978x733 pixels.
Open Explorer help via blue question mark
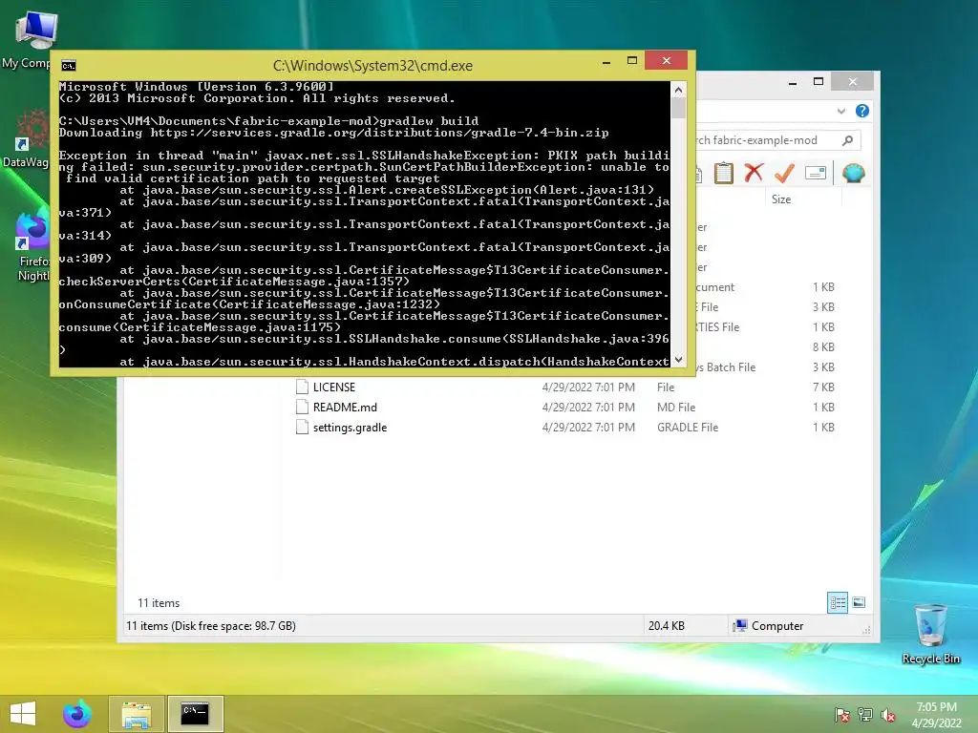[x=862, y=111]
